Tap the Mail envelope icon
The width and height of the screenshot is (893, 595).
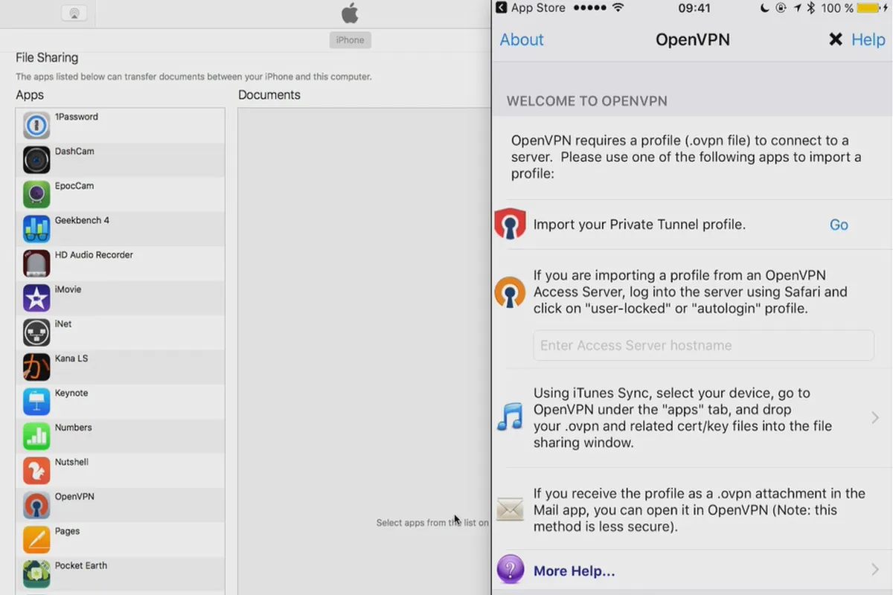510,509
